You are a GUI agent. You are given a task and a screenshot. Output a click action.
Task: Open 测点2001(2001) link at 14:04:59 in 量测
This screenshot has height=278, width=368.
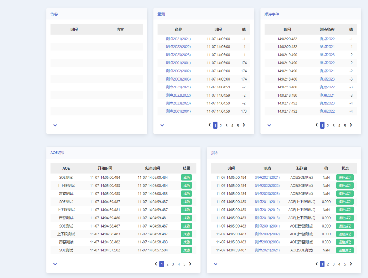pos(178,112)
